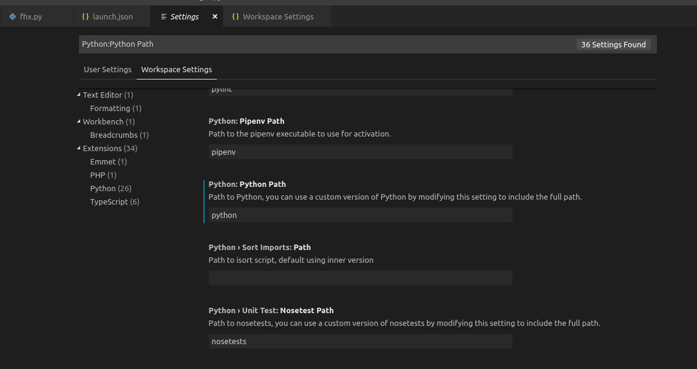This screenshot has width=697, height=369.
Task: Click braces icon on Workspace Settings editor tab
Action: click(236, 17)
